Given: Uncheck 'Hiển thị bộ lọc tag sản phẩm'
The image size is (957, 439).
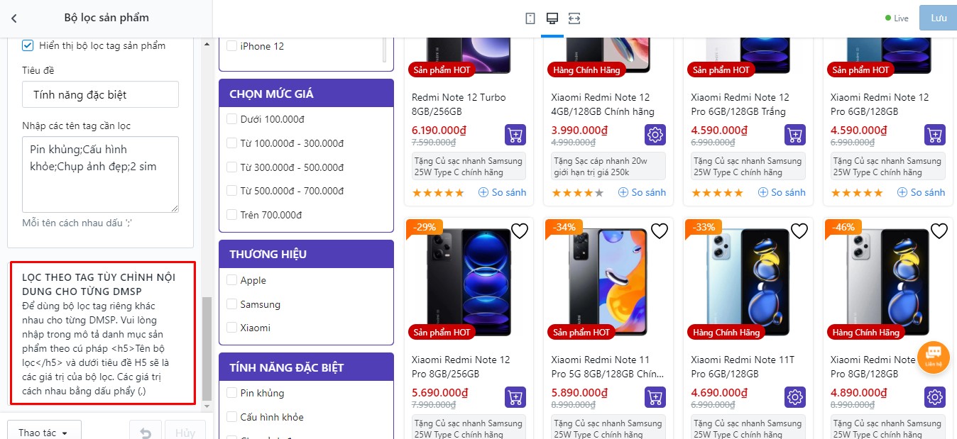Looking at the screenshot, I should (28, 45).
